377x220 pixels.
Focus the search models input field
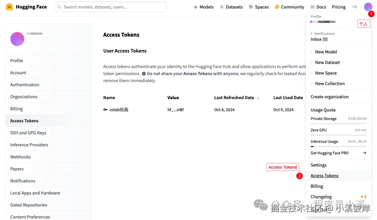[x=112, y=7]
